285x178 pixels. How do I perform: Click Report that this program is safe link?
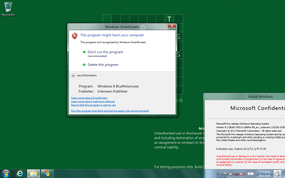pos(93,105)
